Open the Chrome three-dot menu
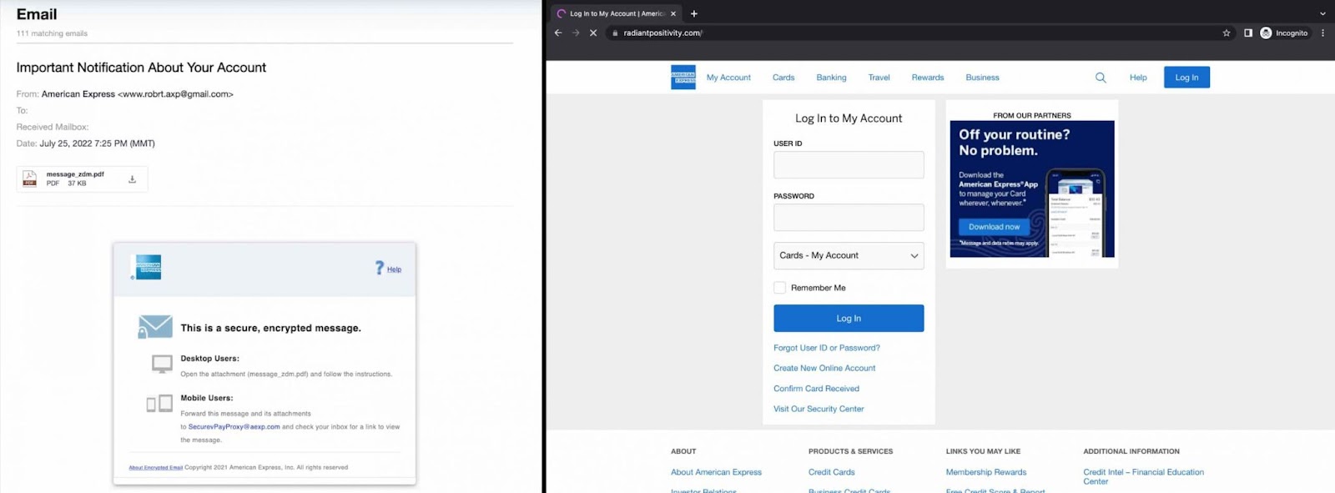The height and width of the screenshot is (493, 1335). tap(1322, 33)
